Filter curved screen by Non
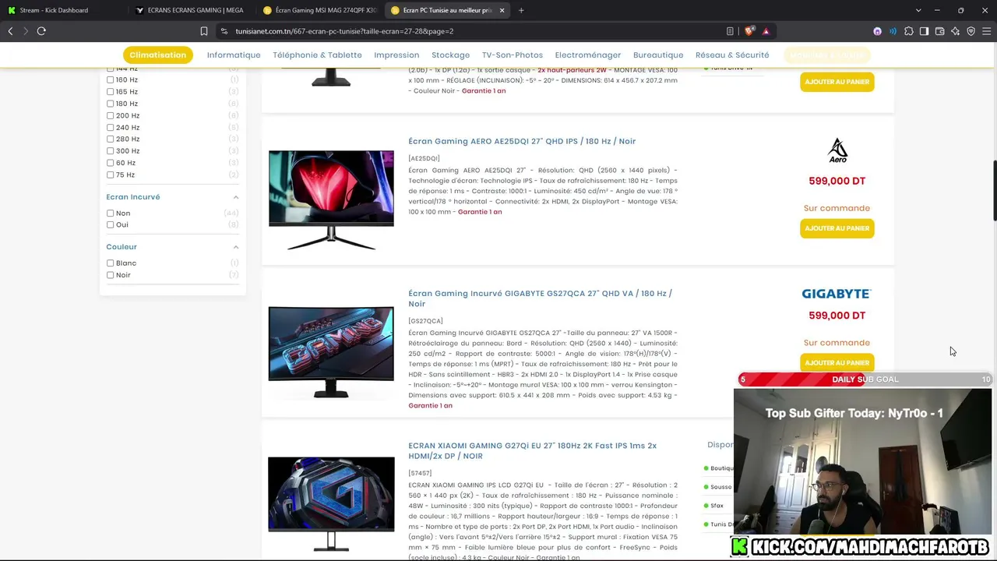 coord(110,213)
